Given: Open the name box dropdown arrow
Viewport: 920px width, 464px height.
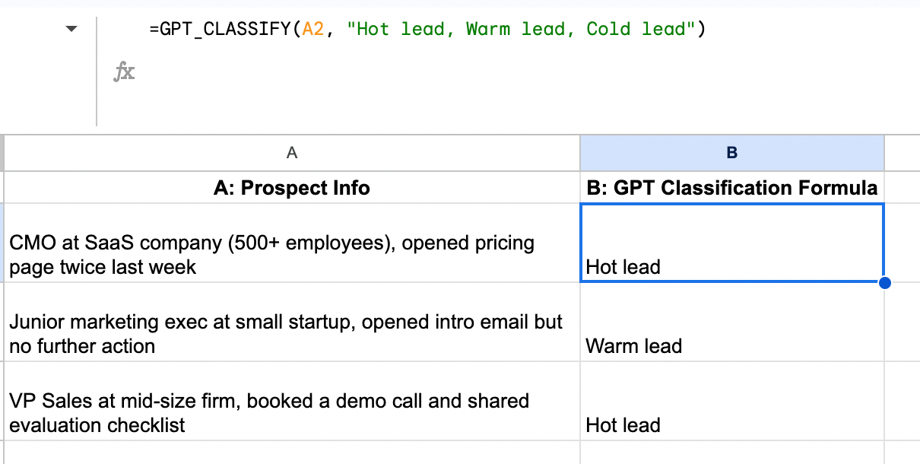Looking at the screenshot, I should click(71, 29).
